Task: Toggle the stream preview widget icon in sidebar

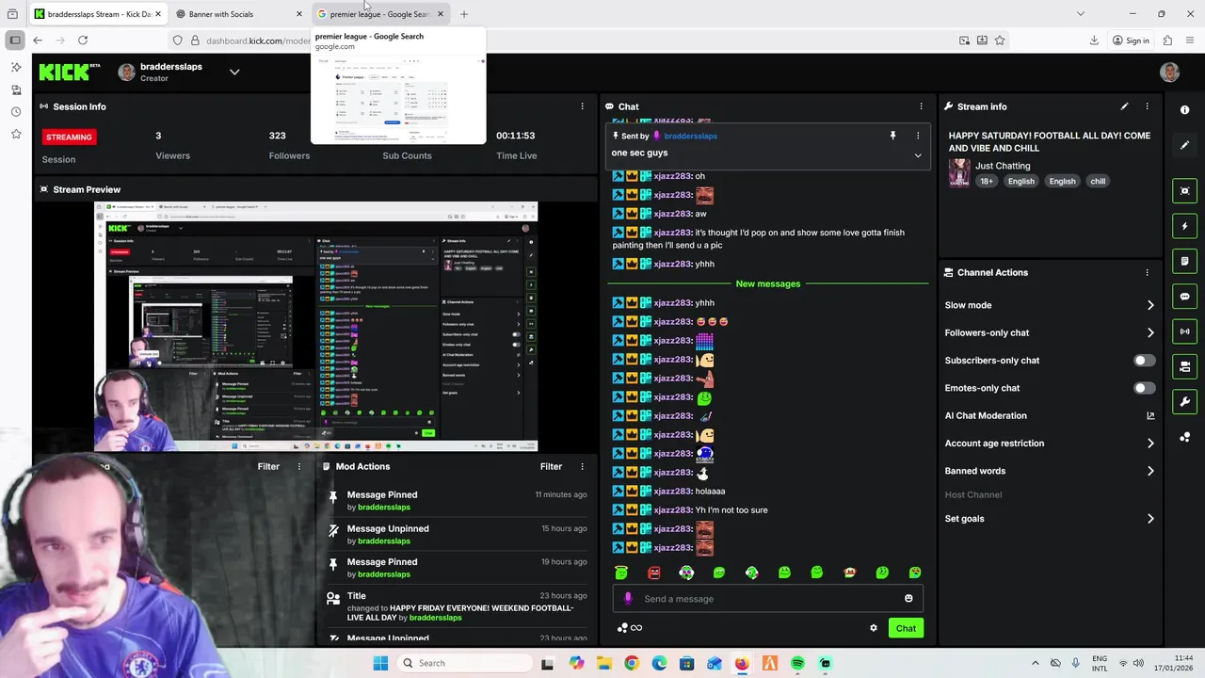Action: click(x=1184, y=191)
